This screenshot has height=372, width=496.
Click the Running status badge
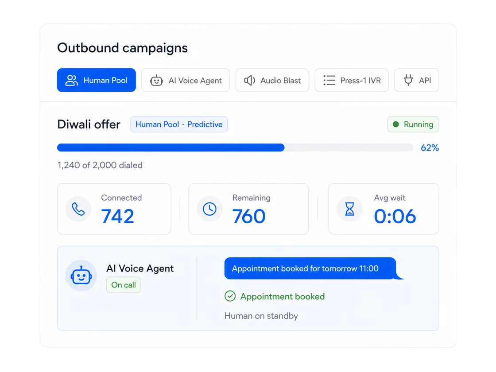413,124
